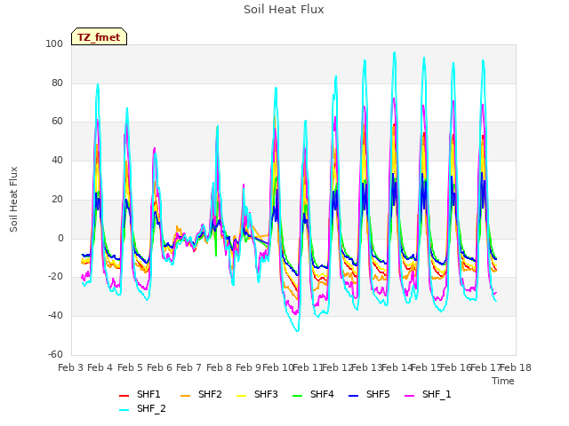This screenshot has width=569, height=426.
Task: Click the Feb 12 date tick label
Action: tap(338, 367)
